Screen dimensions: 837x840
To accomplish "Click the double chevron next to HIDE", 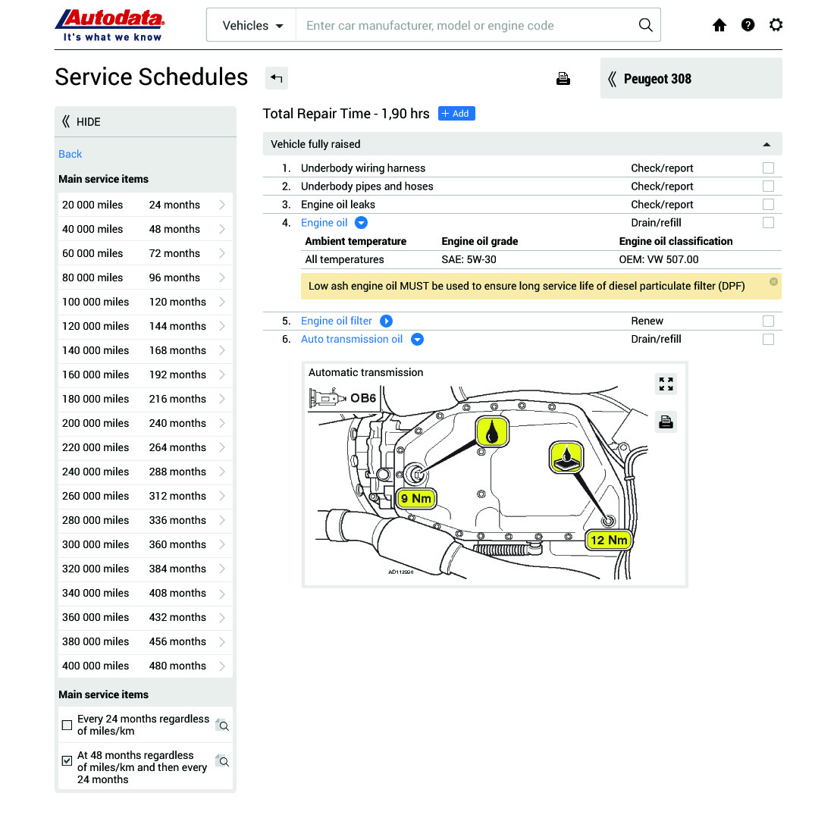I will [66, 121].
